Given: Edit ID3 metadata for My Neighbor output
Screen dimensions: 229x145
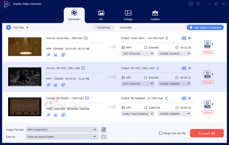Looking at the screenshot, I should click(184, 98).
